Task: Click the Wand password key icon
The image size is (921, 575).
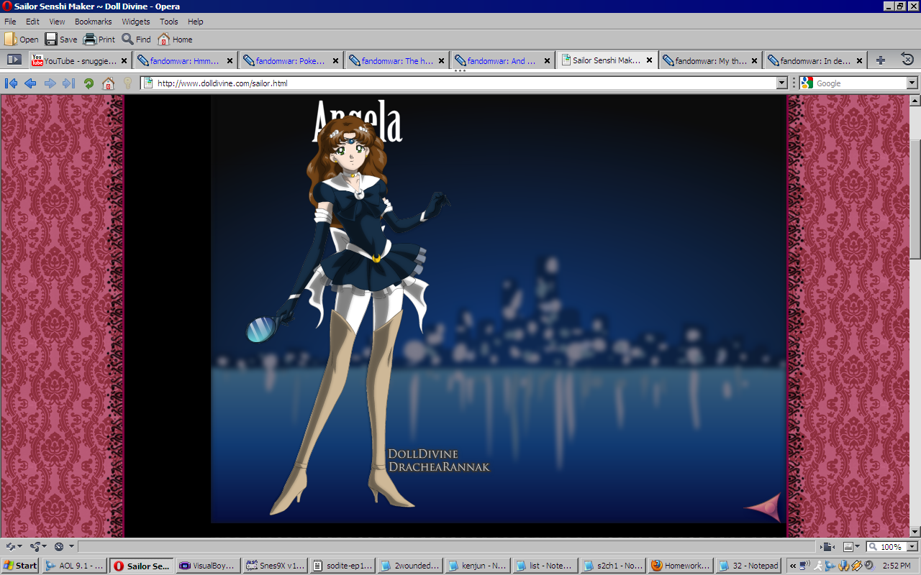Action: (127, 83)
